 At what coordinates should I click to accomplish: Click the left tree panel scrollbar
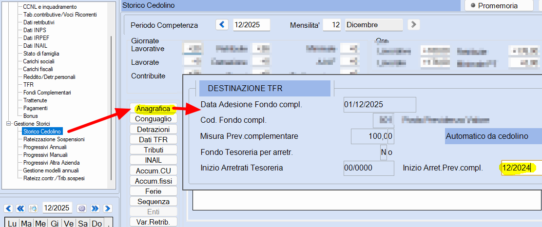tap(111, 108)
